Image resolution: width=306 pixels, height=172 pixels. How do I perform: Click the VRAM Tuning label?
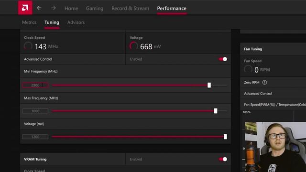pyautogui.click(x=35, y=159)
